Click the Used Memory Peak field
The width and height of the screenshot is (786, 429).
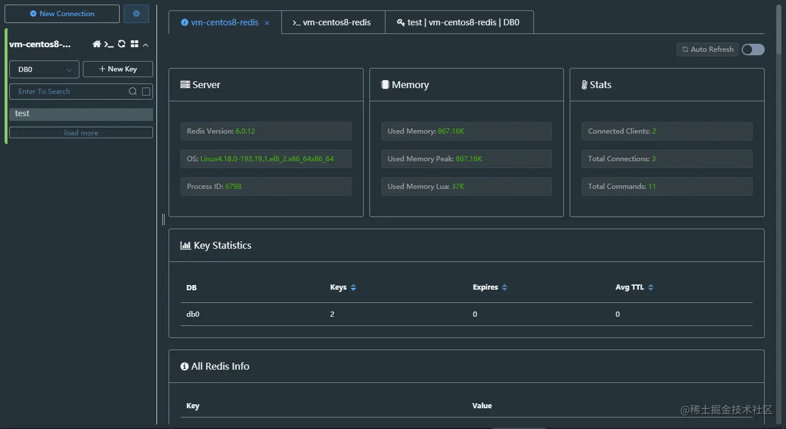[467, 159]
